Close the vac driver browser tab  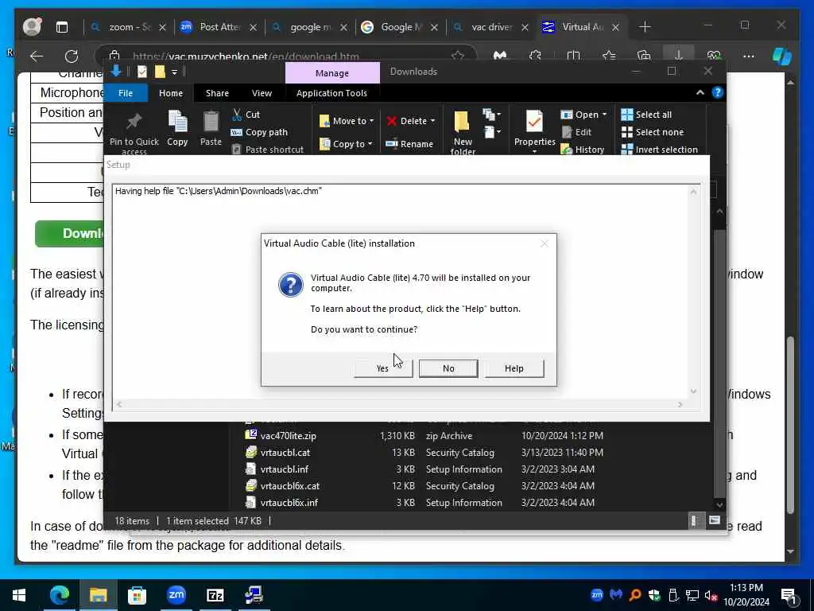525,28
